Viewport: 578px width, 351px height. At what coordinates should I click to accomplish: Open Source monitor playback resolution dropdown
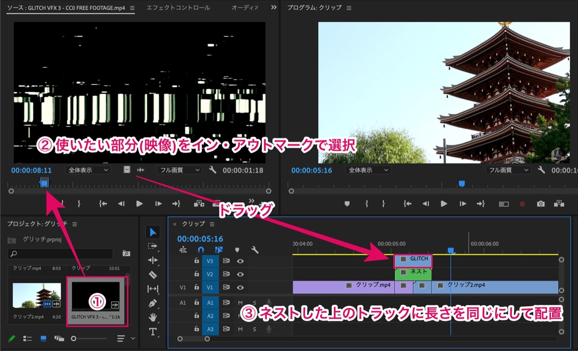point(179,170)
